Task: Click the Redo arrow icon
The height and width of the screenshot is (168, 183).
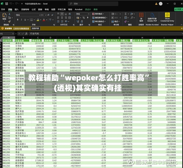Action: coord(16,4)
